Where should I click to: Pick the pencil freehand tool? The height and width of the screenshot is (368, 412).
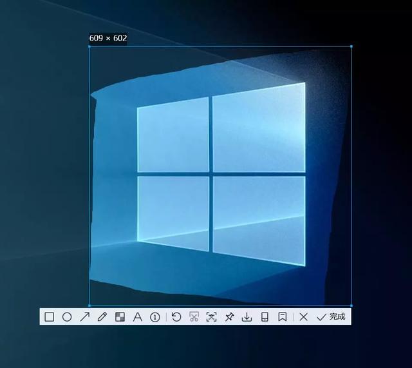coord(102,317)
